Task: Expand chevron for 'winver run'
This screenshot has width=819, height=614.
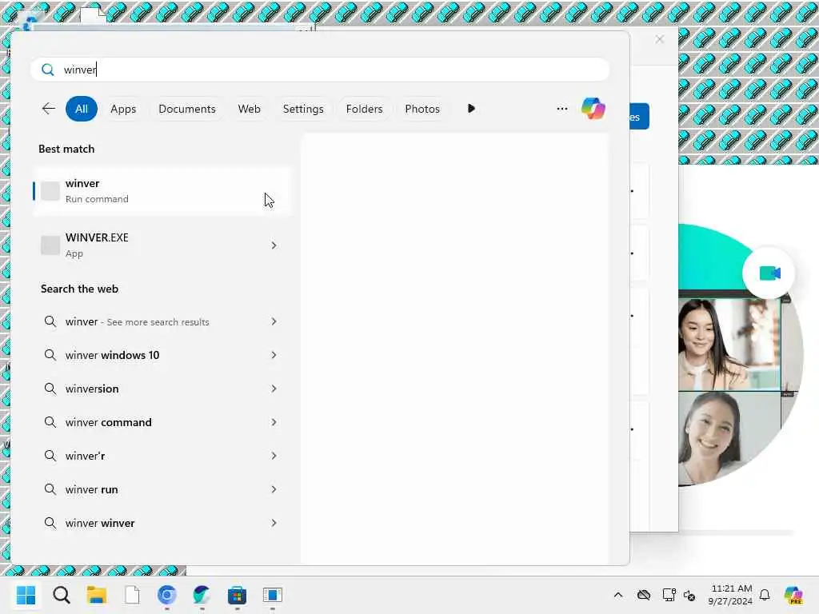Action: 274,489
